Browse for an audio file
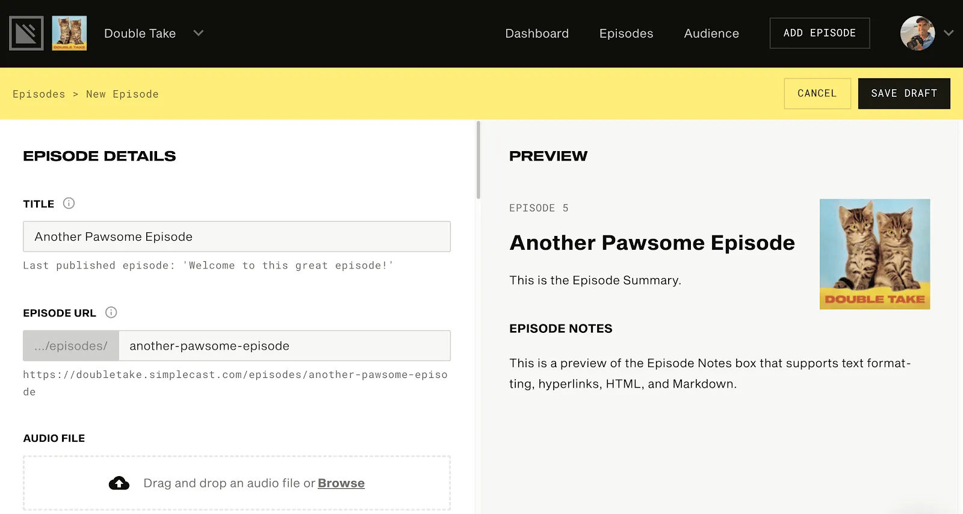The image size is (963, 514). click(341, 483)
